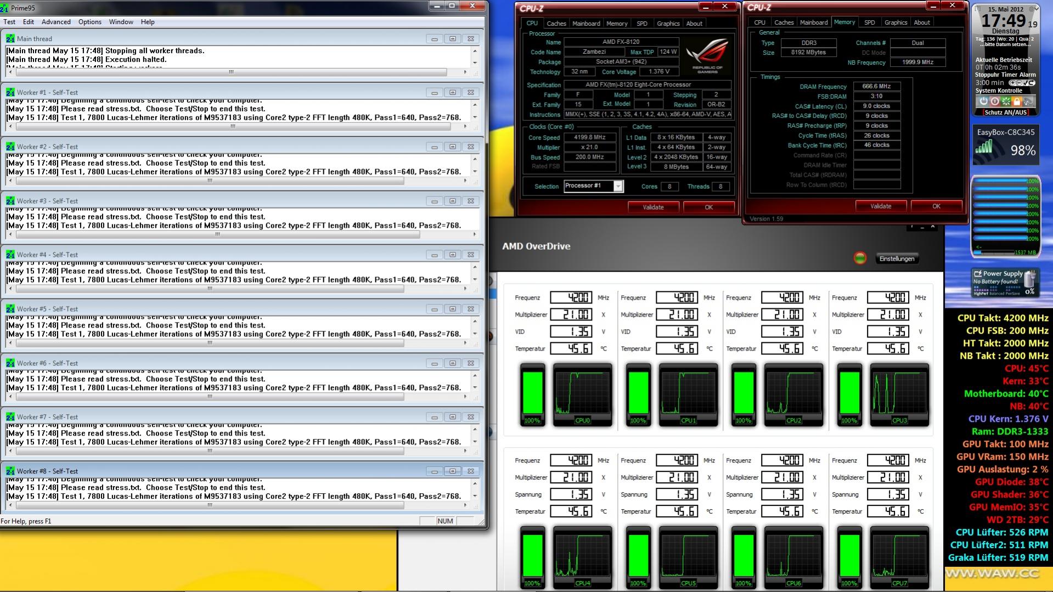
Task: Click the EasyBox-C8C345 network name
Action: (1006, 132)
